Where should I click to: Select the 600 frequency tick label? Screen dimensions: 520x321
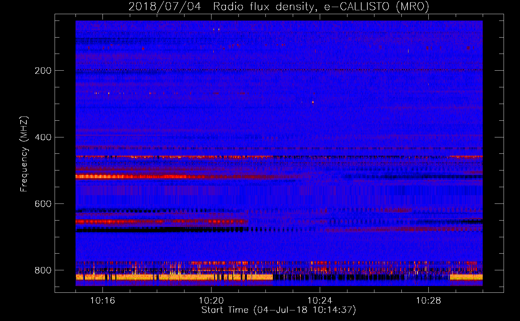point(43,204)
